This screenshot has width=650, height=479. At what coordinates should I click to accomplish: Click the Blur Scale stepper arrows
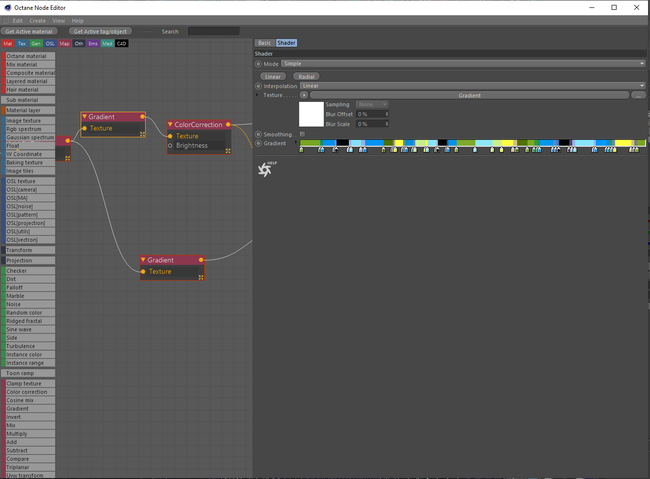(387, 124)
